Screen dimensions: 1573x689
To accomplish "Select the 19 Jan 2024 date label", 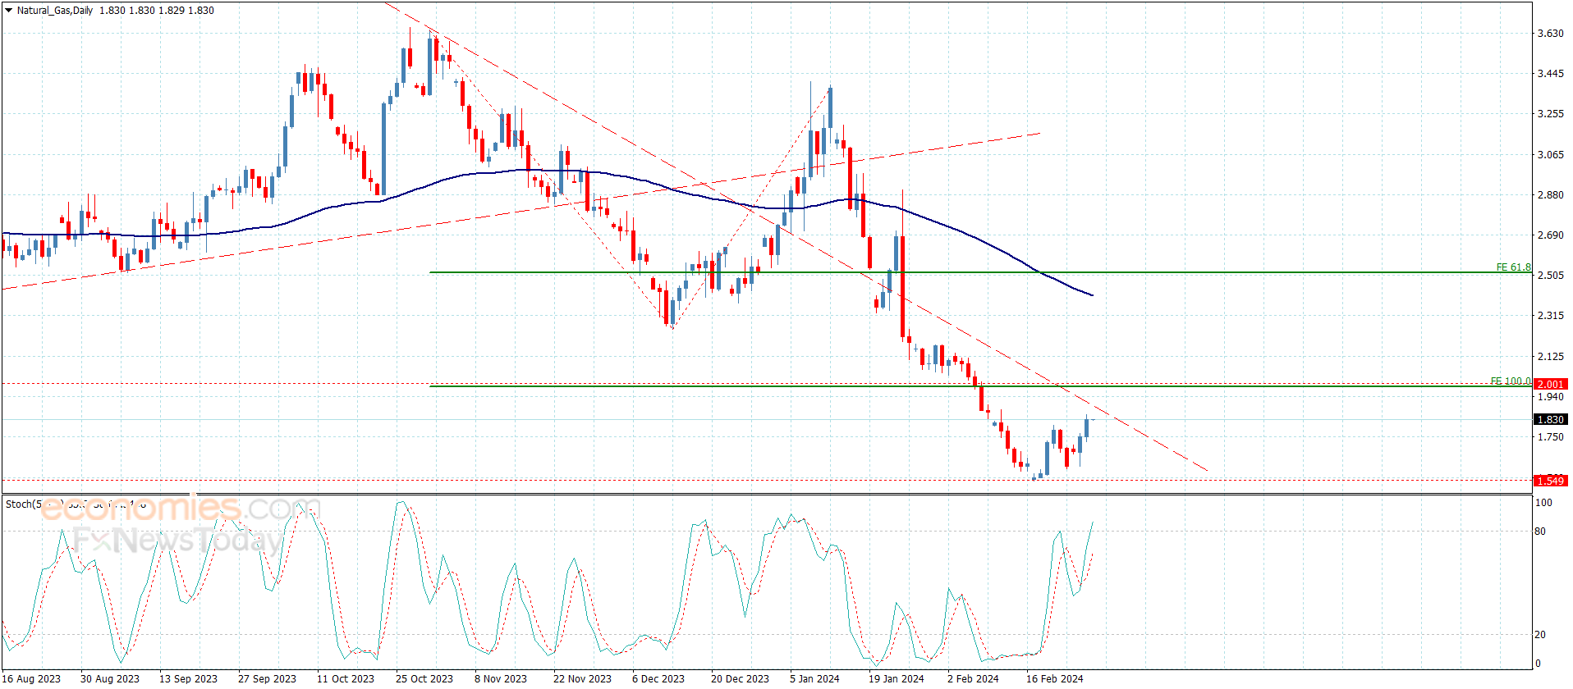I will [x=896, y=678].
